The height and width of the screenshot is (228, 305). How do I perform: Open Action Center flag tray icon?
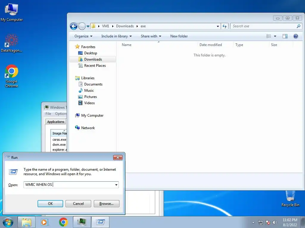268,222
